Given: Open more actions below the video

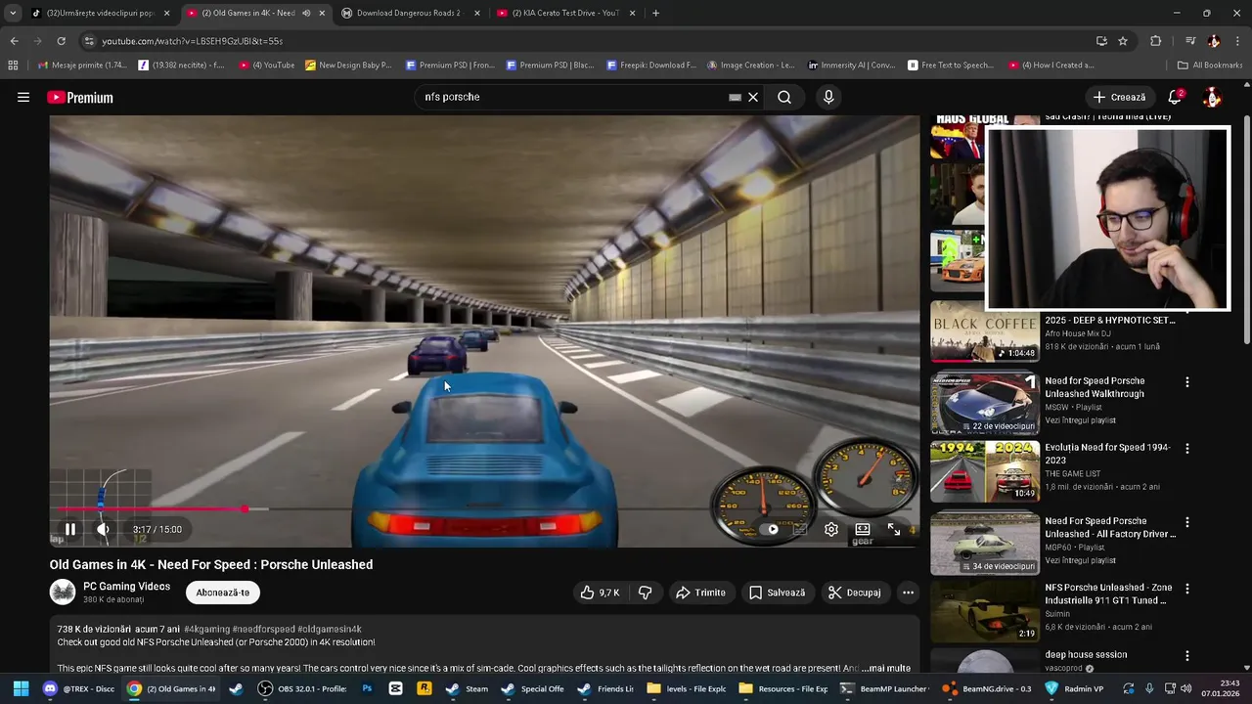Looking at the screenshot, I should [908, 593].
